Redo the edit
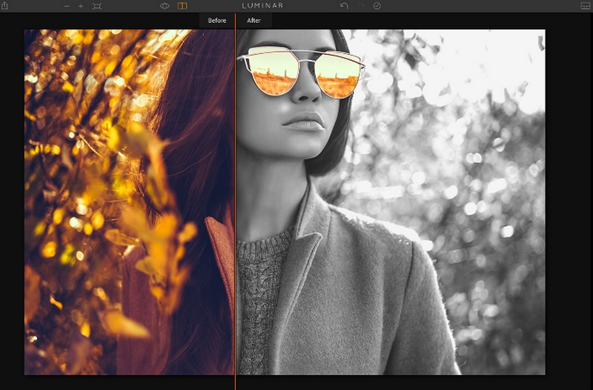593x390 pixels. (x=361, y=6)
